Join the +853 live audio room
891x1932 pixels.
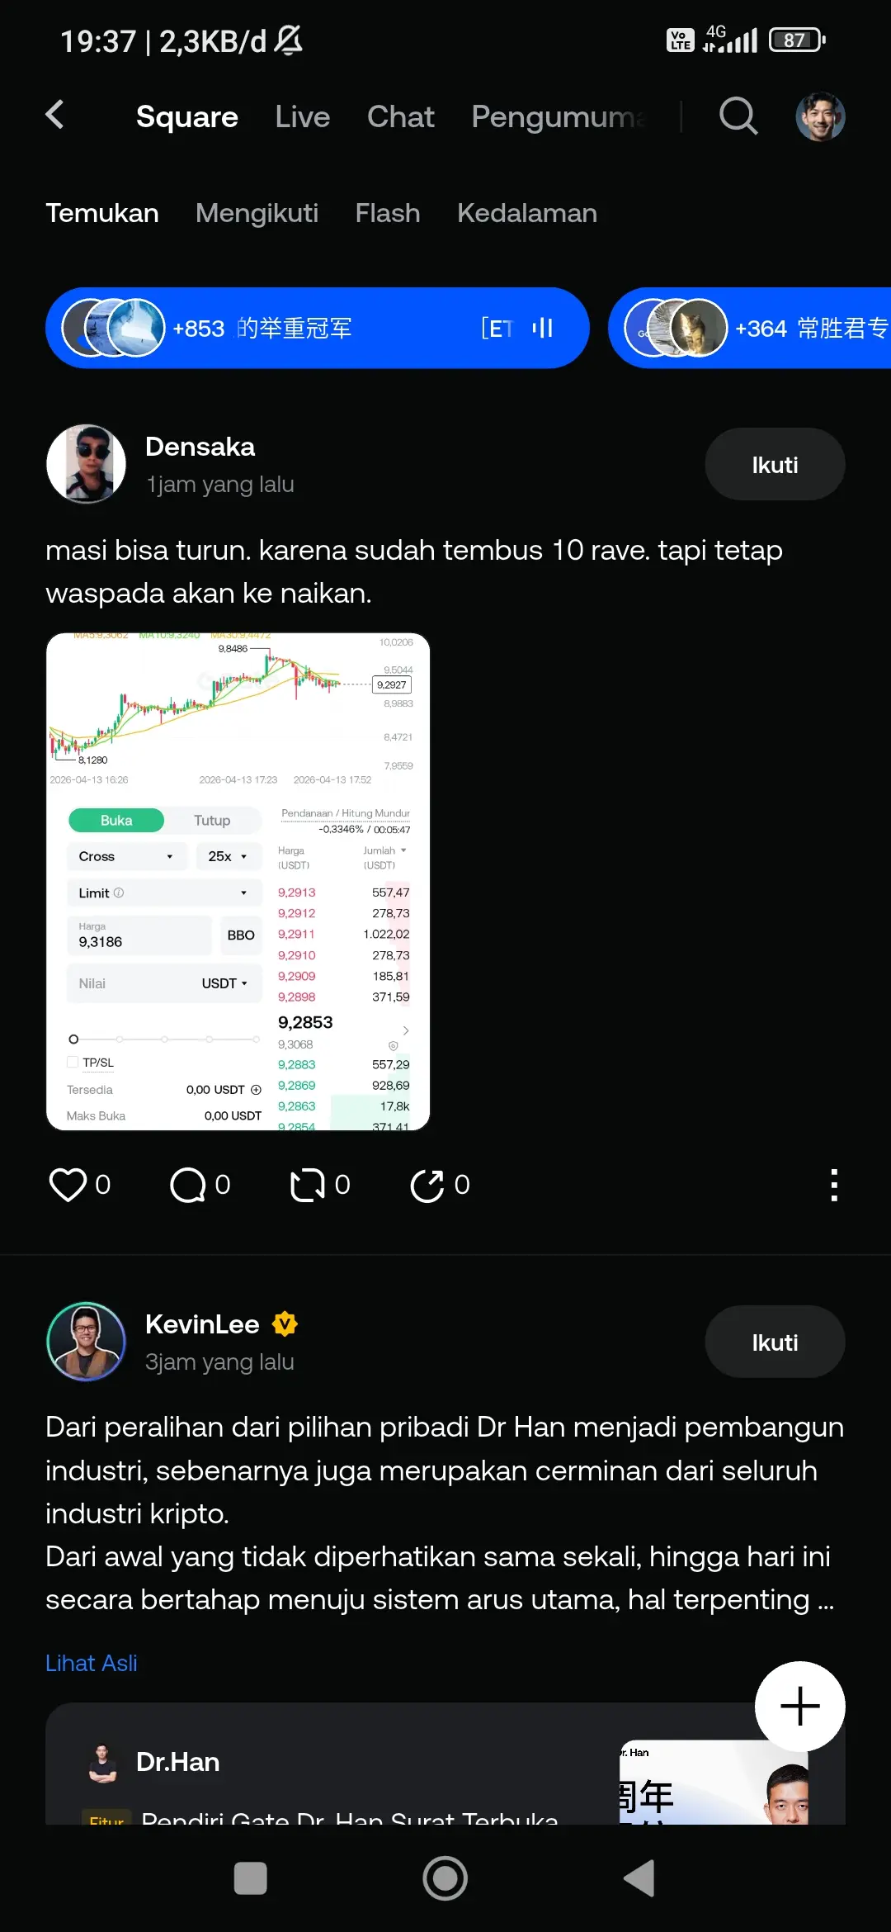click(318, 328)
